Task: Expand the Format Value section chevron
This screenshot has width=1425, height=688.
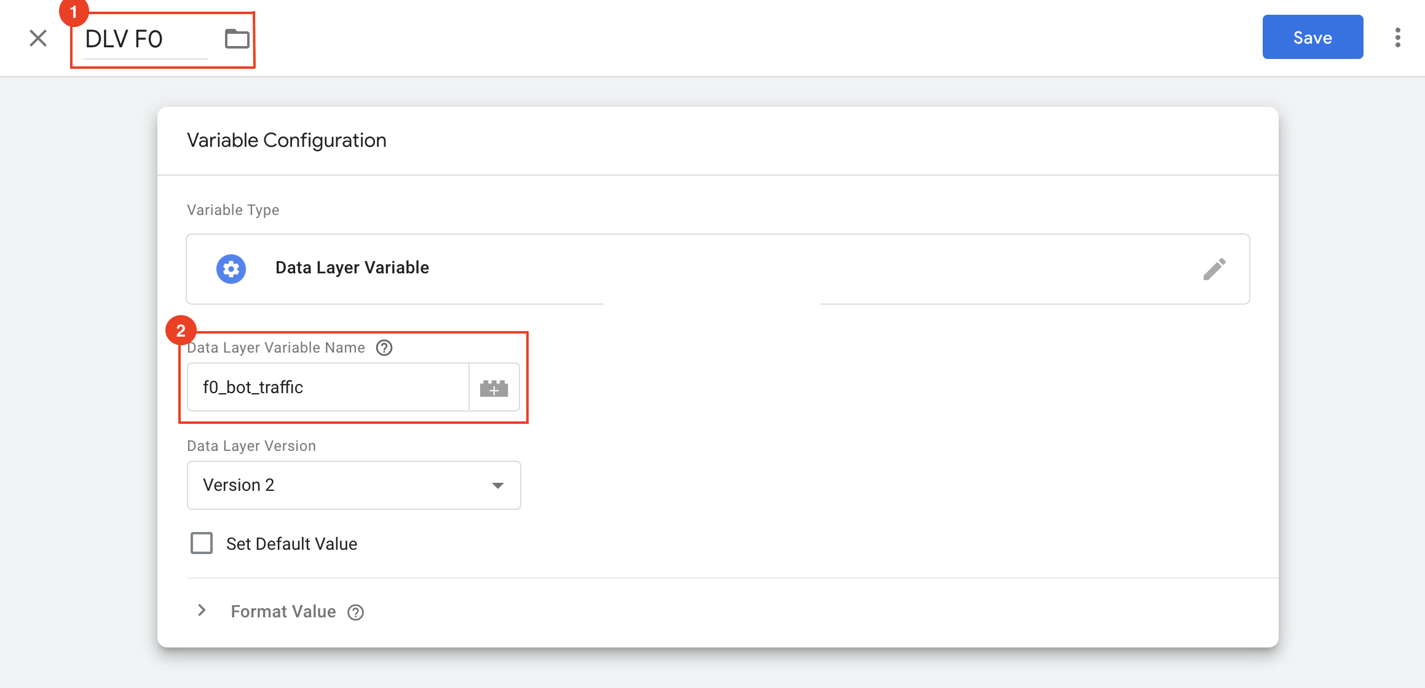Action: coord(202,611)
